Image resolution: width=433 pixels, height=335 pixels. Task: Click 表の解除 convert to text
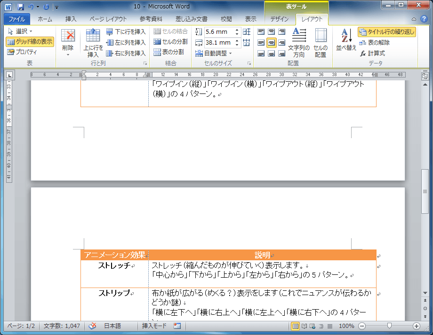point(375,42)
